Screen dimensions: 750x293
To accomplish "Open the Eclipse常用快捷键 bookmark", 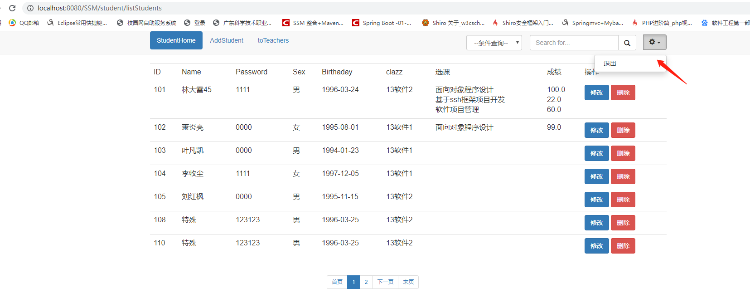I will (77, 23).
